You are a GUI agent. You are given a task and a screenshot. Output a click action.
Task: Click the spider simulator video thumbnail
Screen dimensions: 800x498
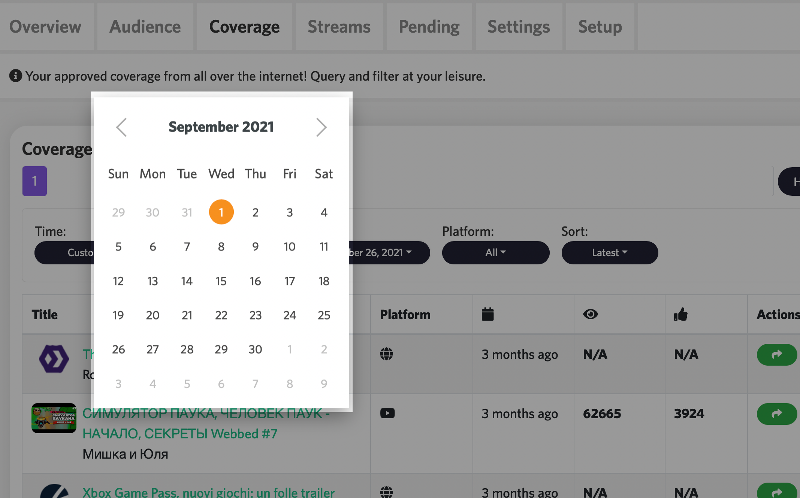[54, 418]
